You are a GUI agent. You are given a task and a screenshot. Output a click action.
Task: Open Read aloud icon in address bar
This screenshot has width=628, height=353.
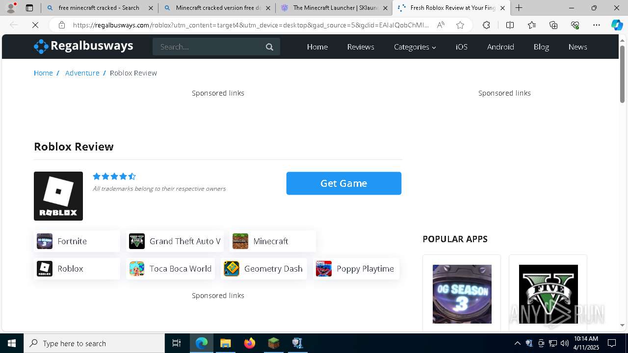coord(441,25)
